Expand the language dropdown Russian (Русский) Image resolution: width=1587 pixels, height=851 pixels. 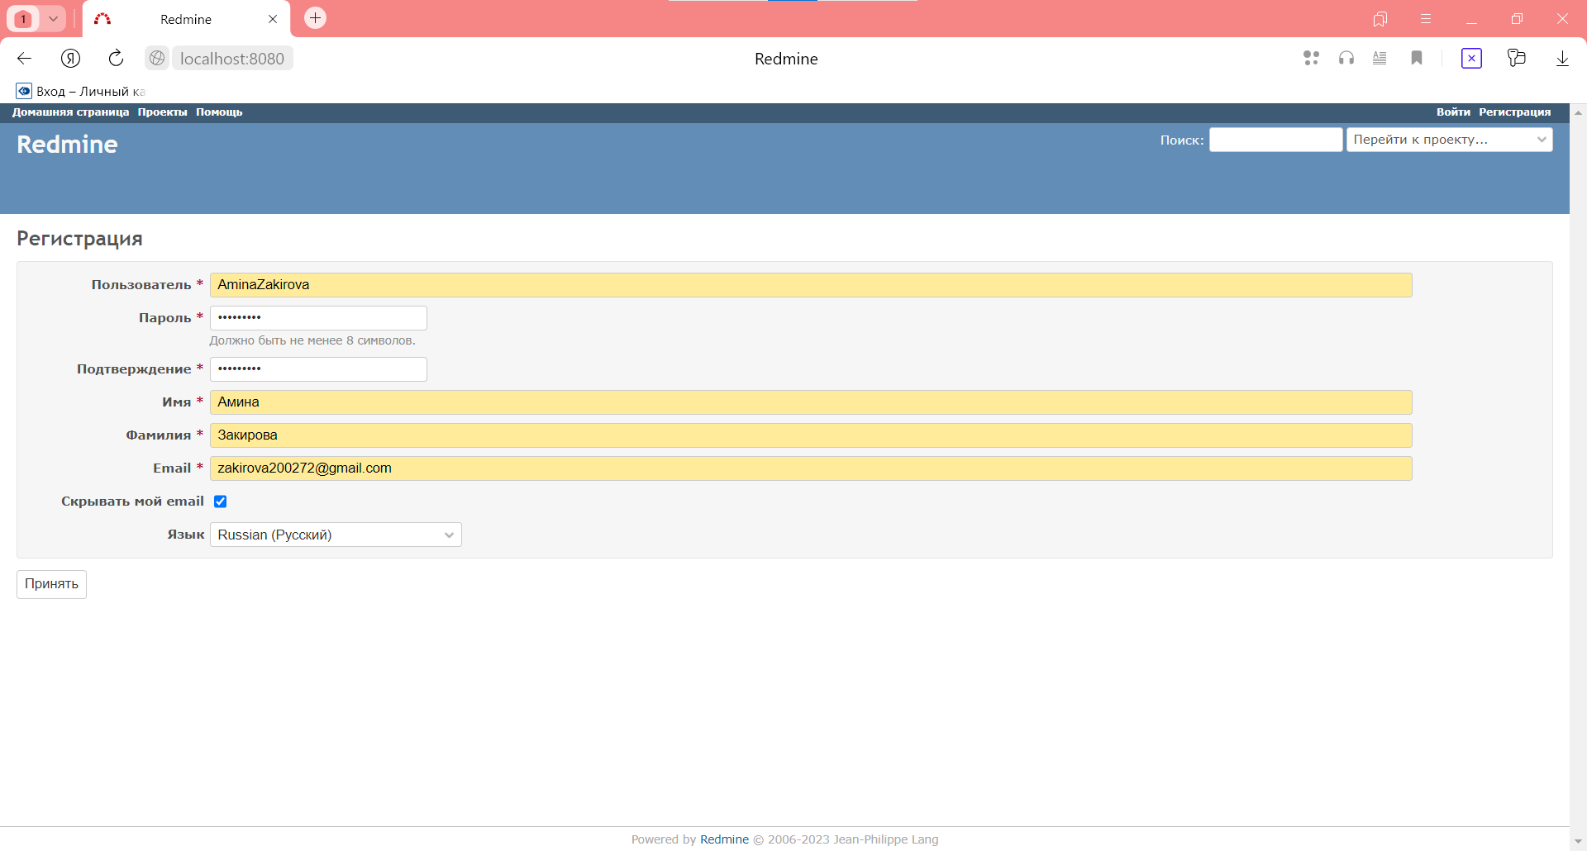coord(336,535)
